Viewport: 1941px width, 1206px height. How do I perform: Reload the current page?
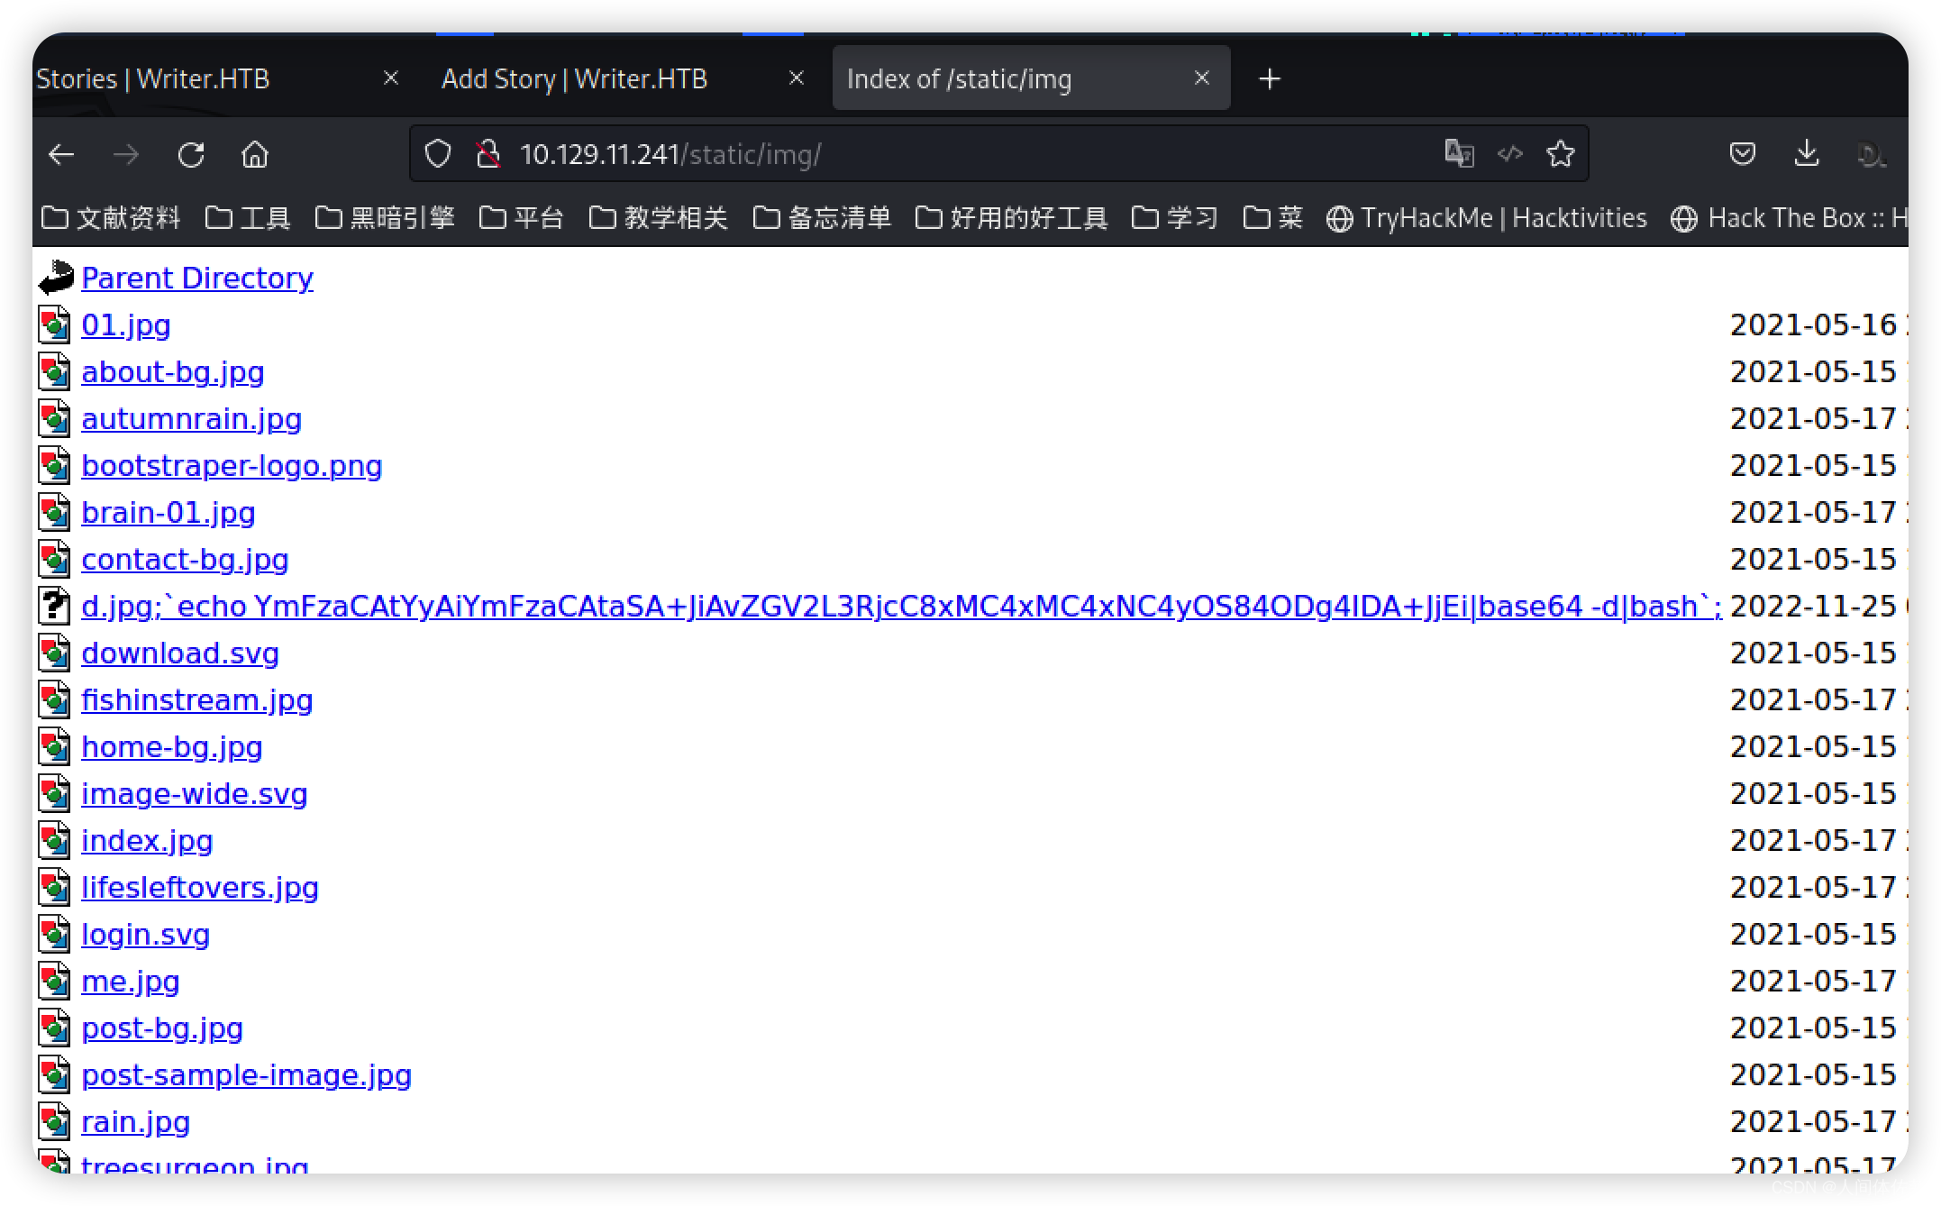coord(191,155)
